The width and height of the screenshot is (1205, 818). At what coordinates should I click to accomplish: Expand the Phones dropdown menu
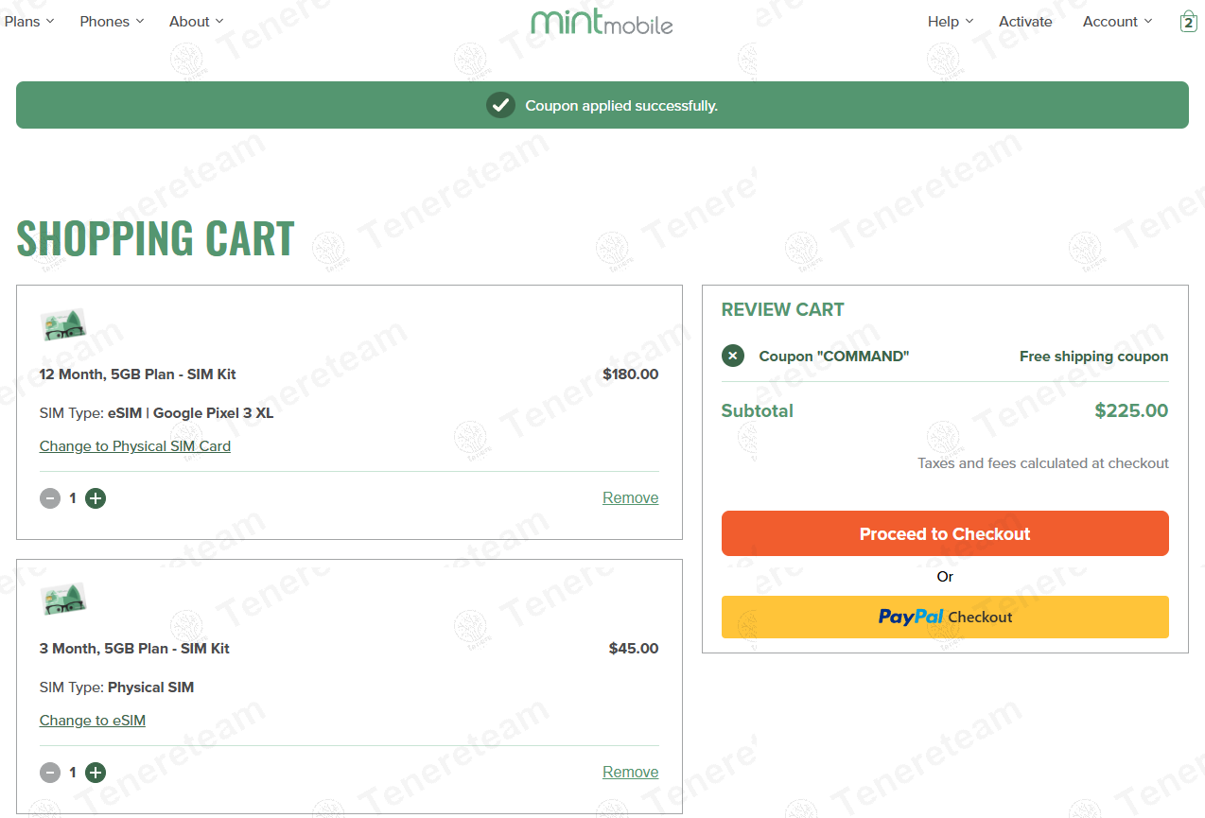112,22
